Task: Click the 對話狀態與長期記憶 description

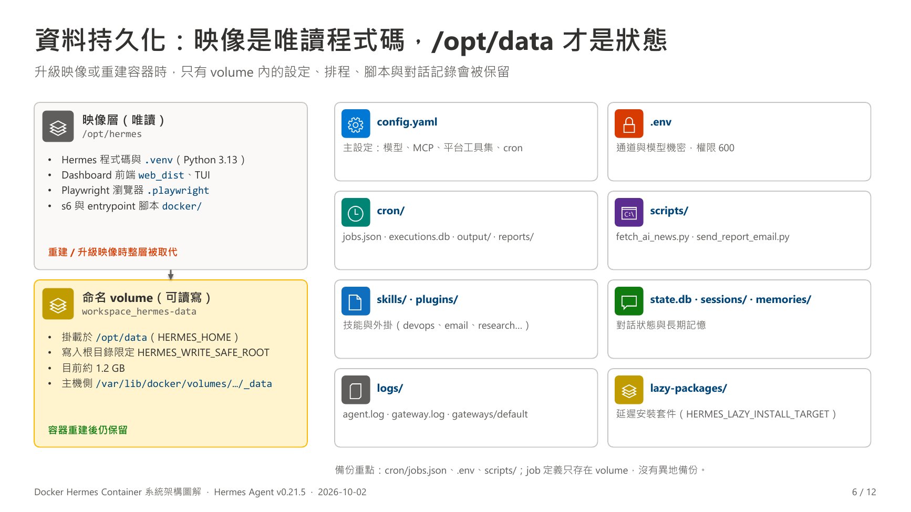Action: click(x=661, y=326)
